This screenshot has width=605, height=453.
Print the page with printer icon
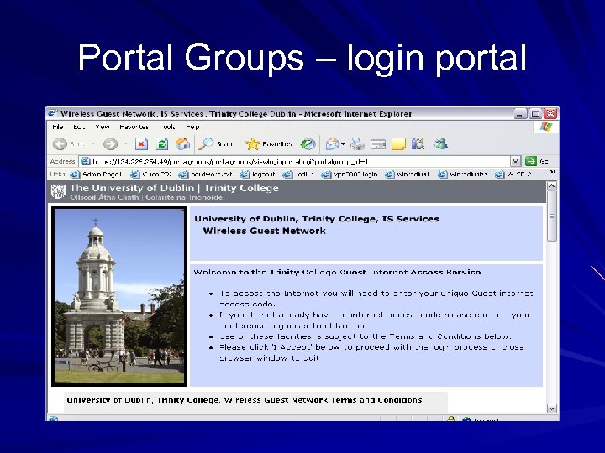[x=357, y=144]
